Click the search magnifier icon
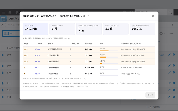Viewport: 178px width, 111px height. [x=170, y=12]
